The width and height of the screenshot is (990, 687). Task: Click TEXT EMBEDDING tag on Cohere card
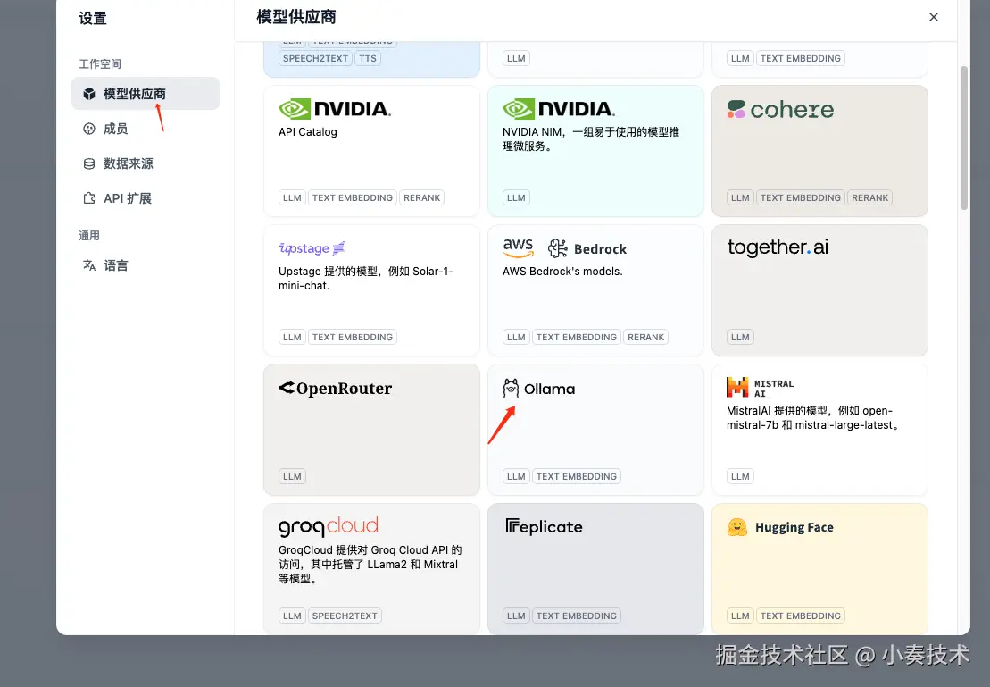tap(801, 197)
